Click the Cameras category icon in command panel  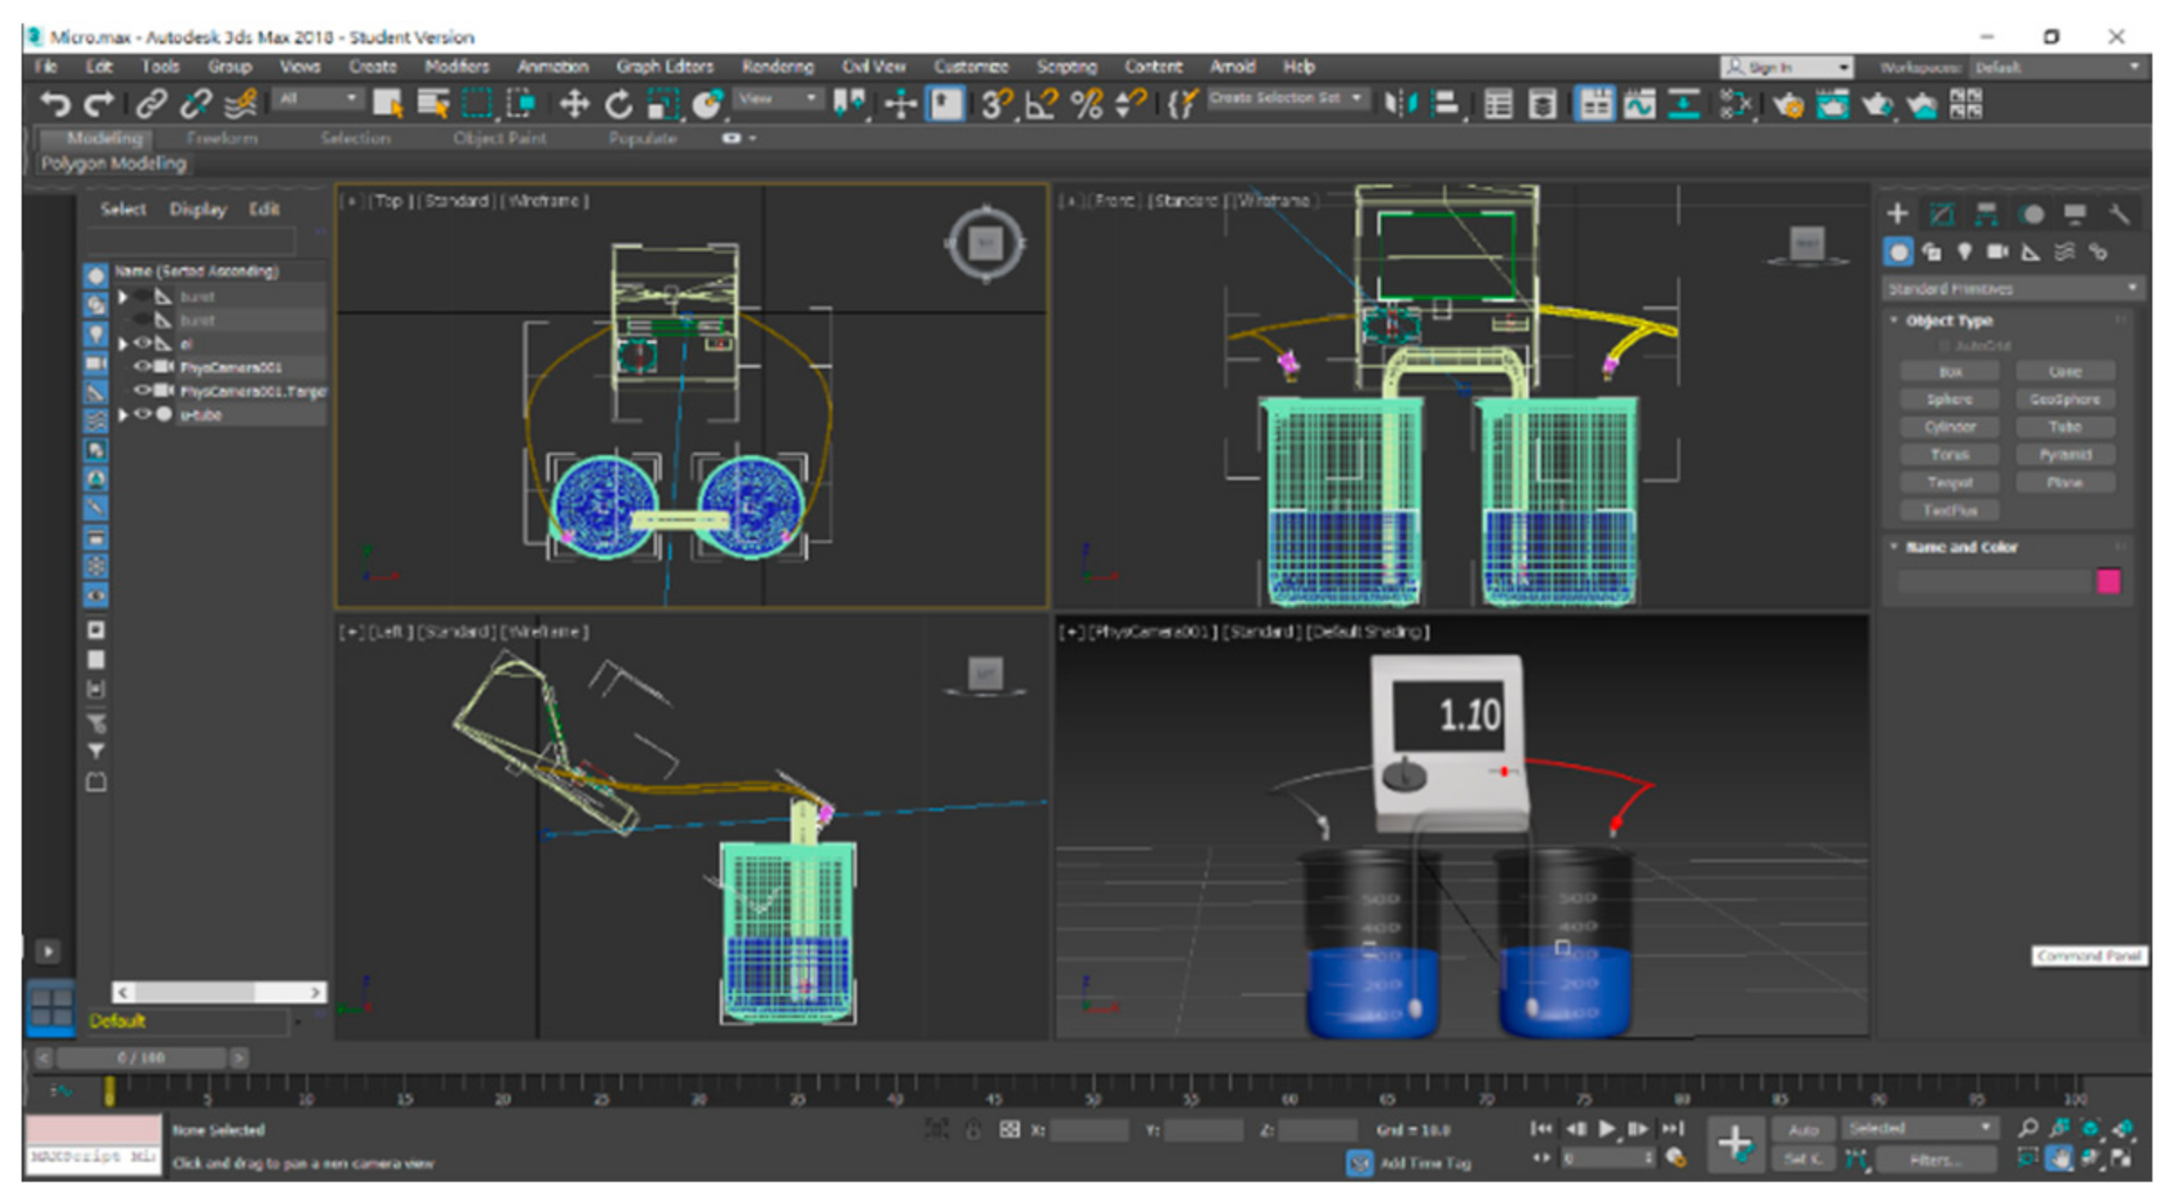tap(1997, 253)
